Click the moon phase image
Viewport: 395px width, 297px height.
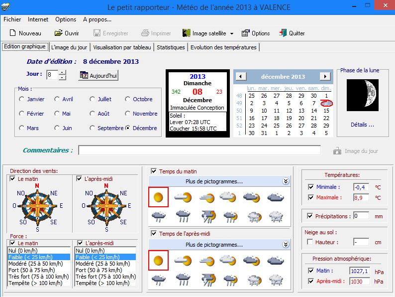pyautogui.click(x=363, y=95)
